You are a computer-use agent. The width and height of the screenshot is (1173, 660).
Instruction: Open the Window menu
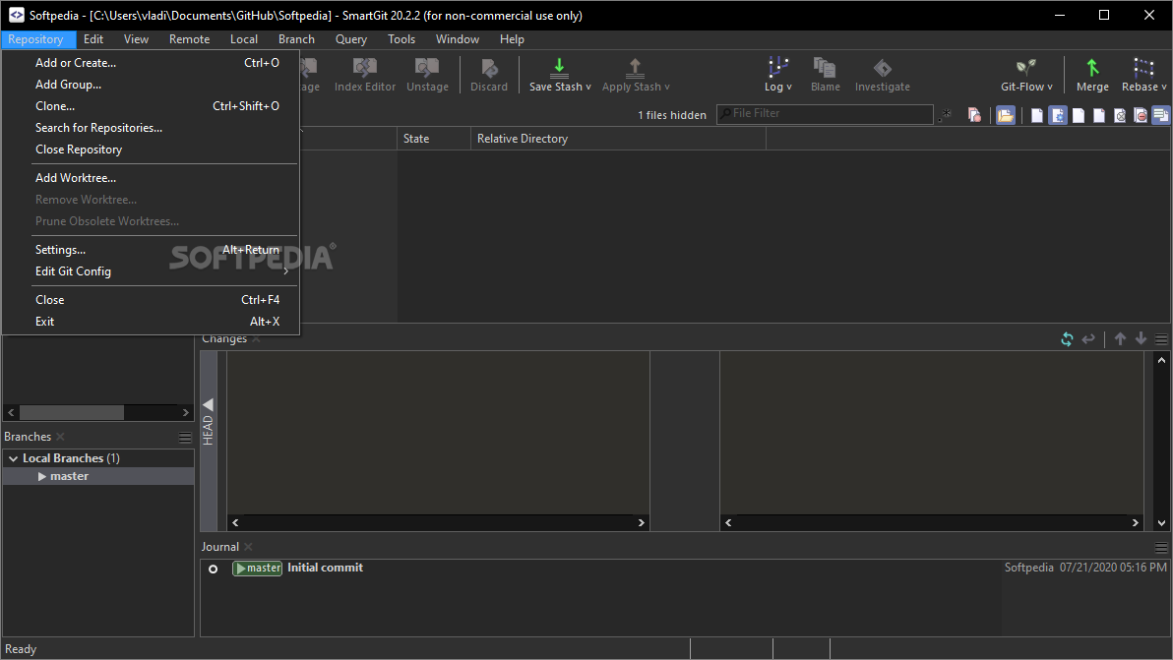coord(457,39)
